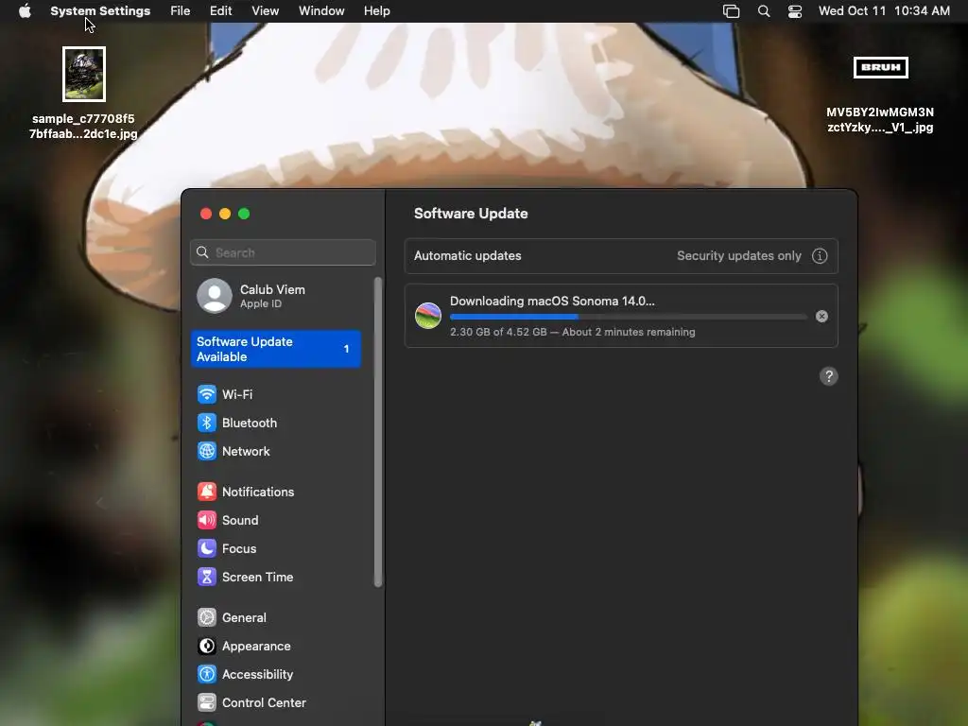Open Notifications settings label
The image size is (968, 726).
click(258, 492)
